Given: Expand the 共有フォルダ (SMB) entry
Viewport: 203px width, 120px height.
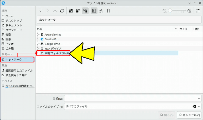Looking at the screenshot, I should [x=38, y=53].
